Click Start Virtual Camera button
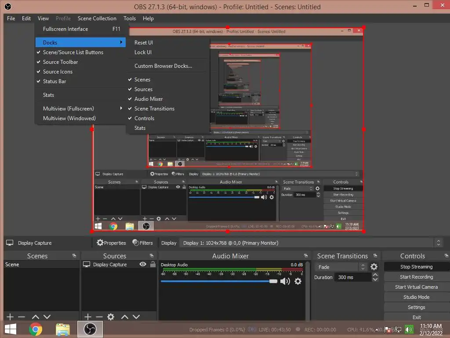The height and width of the screenshot is (338, 450). point(417,287)
